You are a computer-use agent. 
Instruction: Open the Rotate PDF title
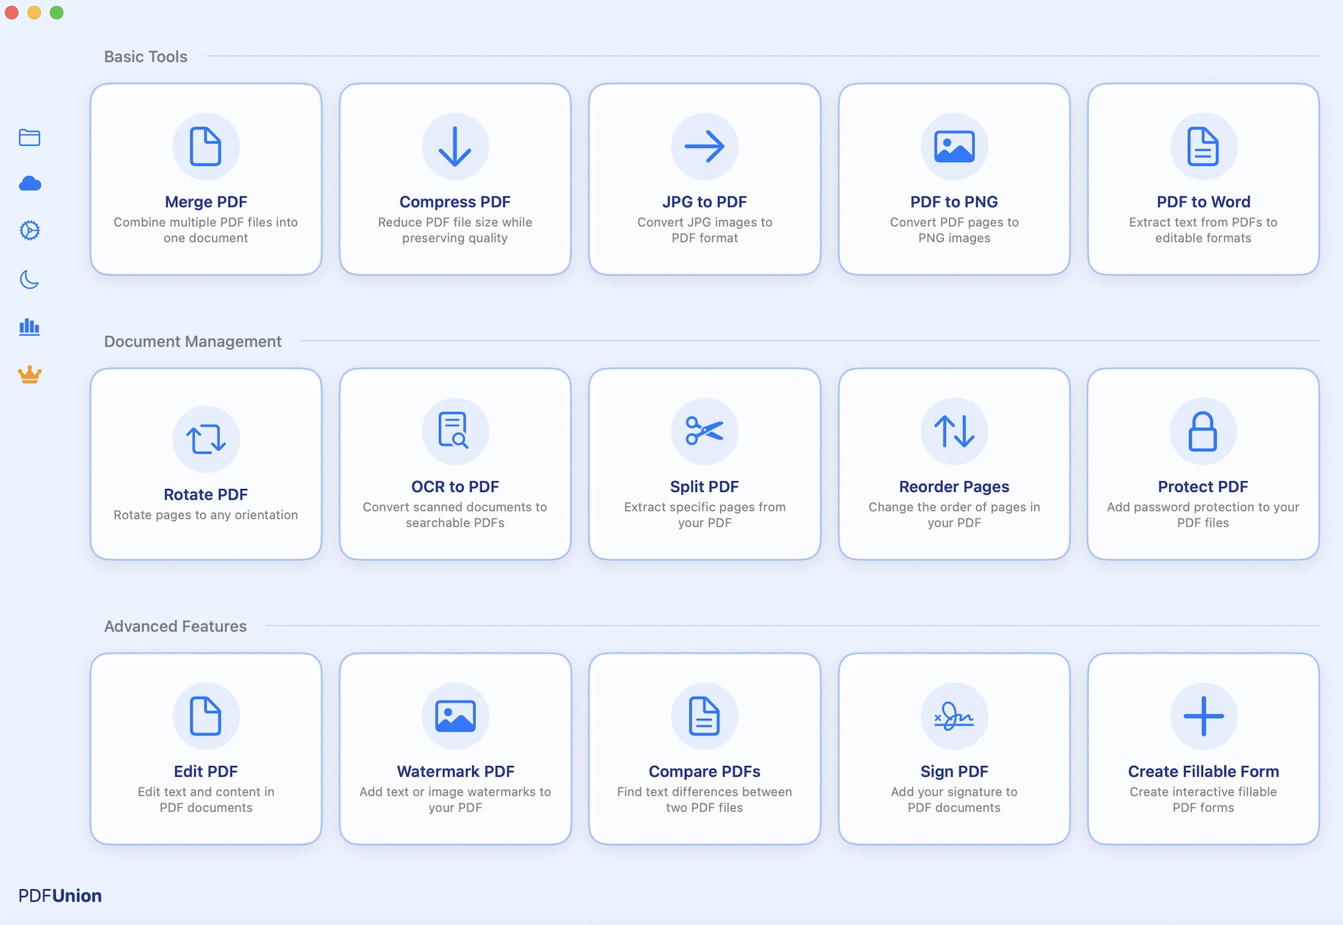(206, 495)
